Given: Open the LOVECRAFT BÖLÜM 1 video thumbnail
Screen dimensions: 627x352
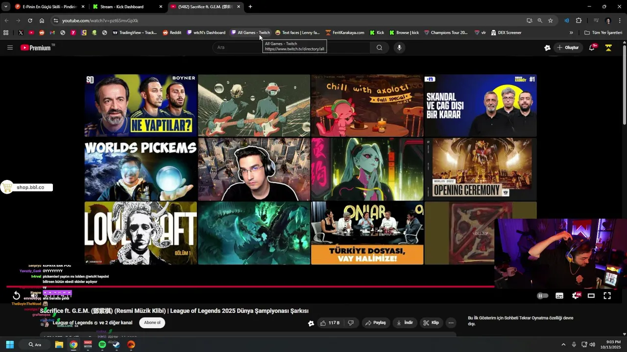Looking at the screenshot, I should [141, 233].
